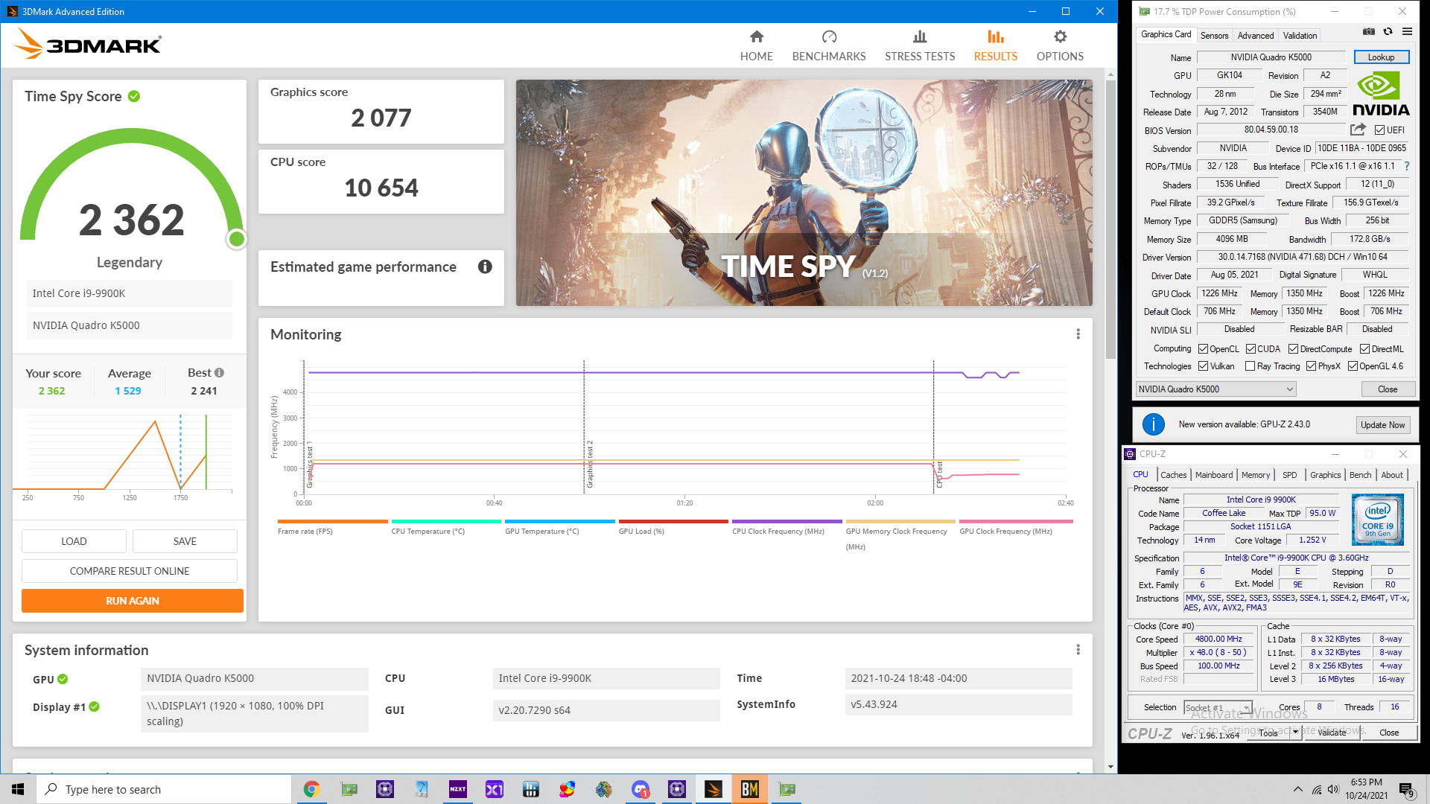
Task: Toggle the PhysX checkbox
Action: (1311, 366)
